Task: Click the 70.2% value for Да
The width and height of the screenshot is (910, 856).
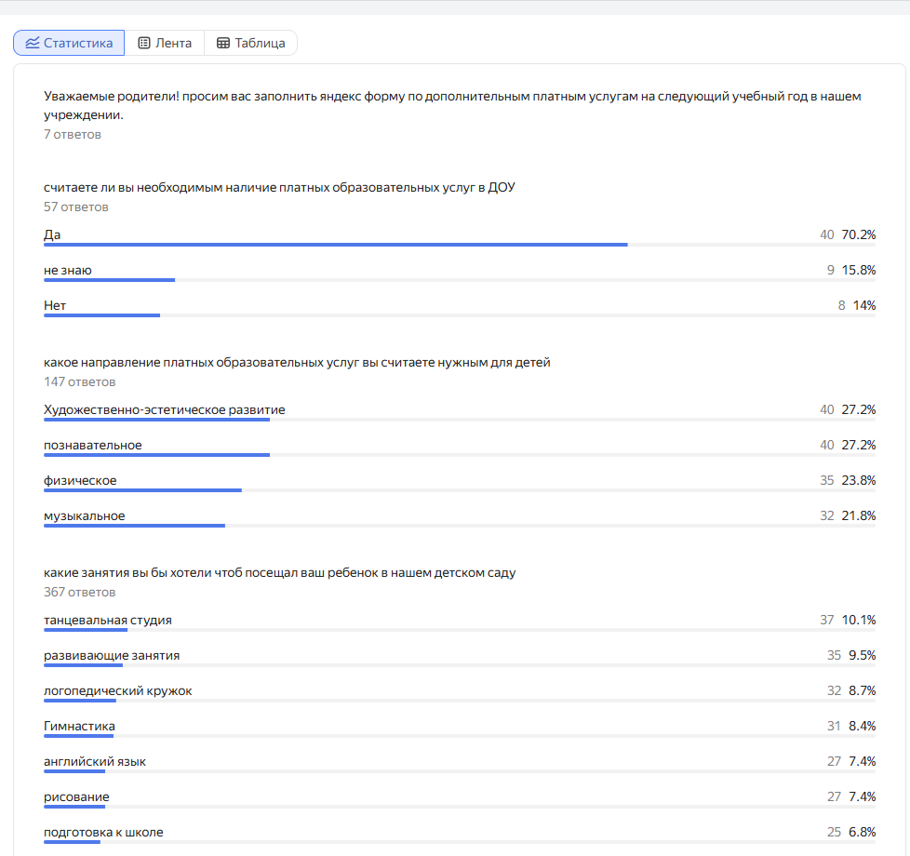Action: point(858,234)
